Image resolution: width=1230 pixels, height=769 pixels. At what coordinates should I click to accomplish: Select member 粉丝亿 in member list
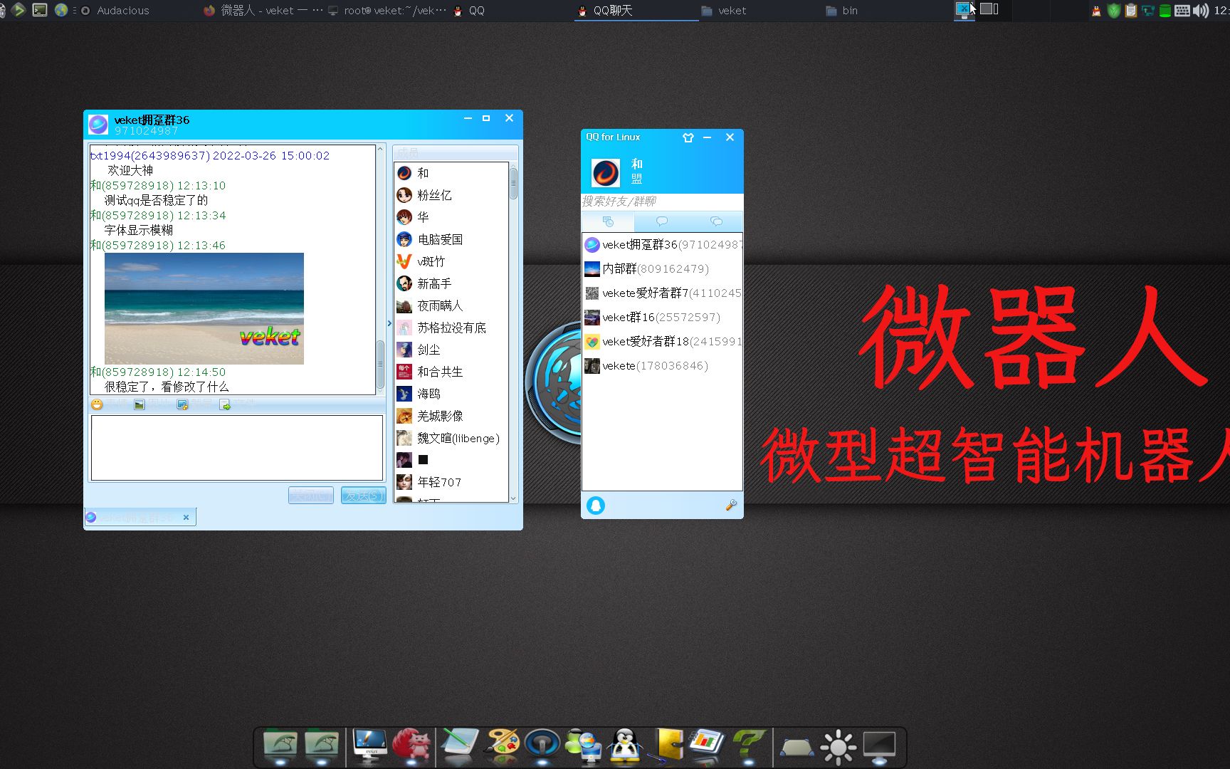[x=451, y=195]
